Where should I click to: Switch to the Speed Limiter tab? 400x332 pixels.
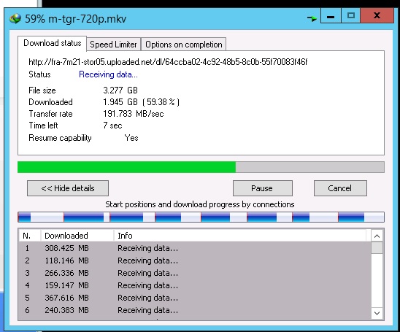pyautogui.click(x=114, y=45)
